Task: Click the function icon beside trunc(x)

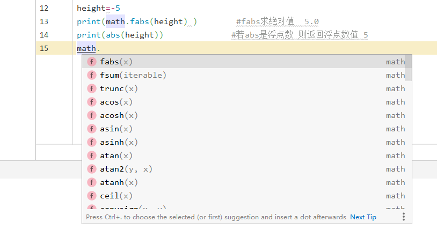Action: (x=92, y=88)
